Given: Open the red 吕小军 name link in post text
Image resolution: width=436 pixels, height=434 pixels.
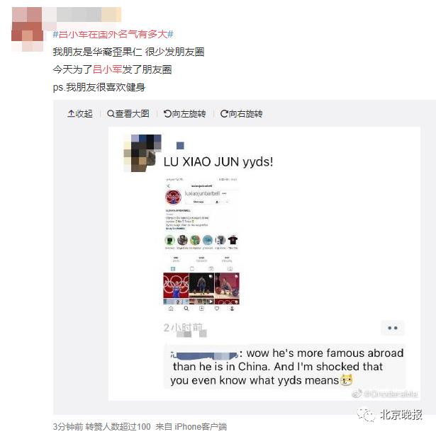Looking at the screenshot, I should tap(107, 69).
